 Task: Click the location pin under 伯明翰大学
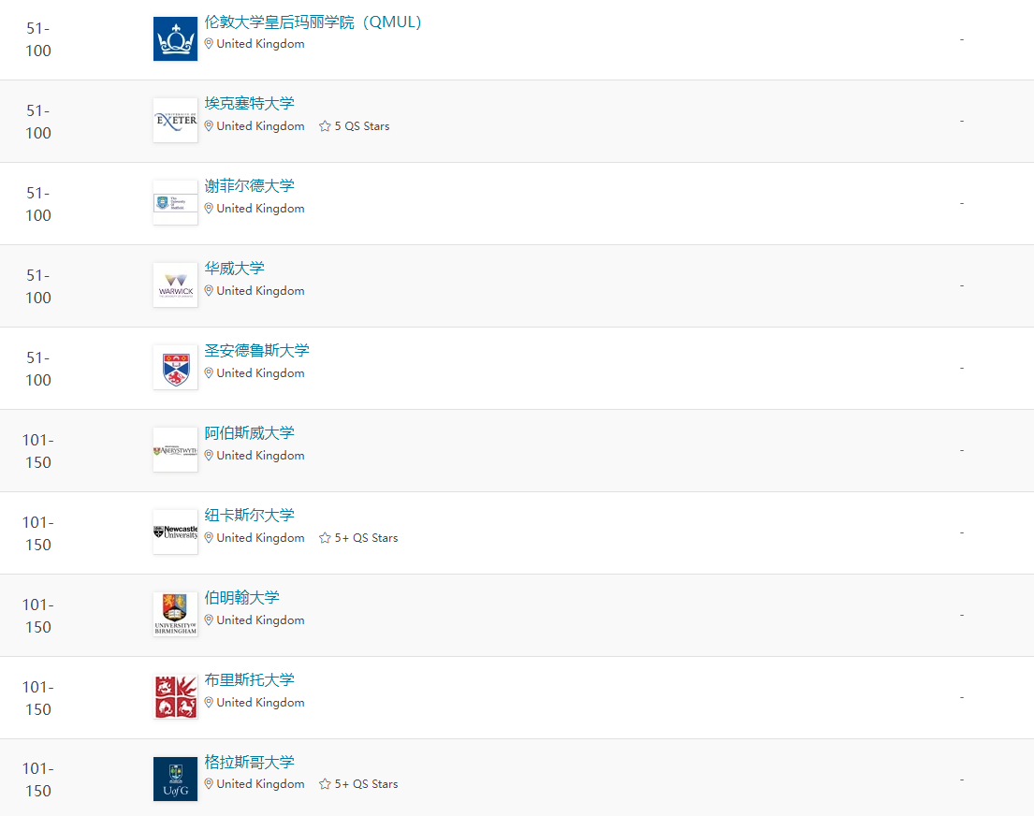(x=209, y=620)
